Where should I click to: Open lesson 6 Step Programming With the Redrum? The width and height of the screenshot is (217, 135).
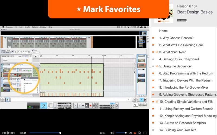[x=186, y=73]
